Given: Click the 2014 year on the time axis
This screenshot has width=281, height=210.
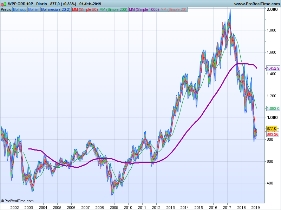Looking at the screenshot, I should (x=185, y=208).
